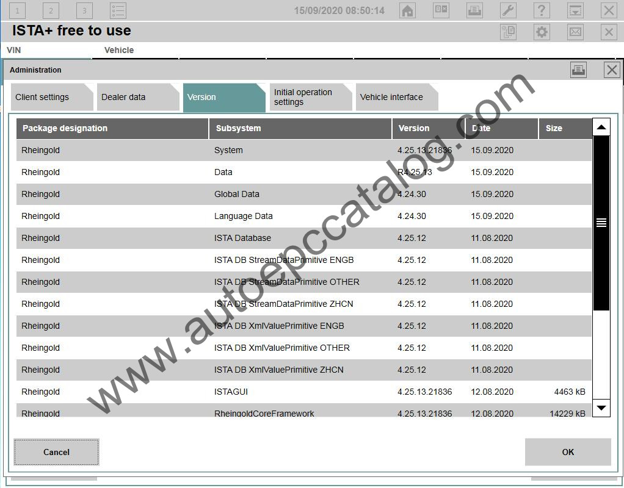This screenshot has height=488, width=624.
Task: Open Initial operation settings tab
Action: pyautogui.click(x=311, y=97)
